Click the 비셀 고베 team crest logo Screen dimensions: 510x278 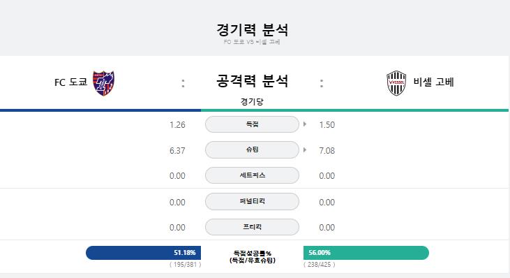click(x=396, y=83)
